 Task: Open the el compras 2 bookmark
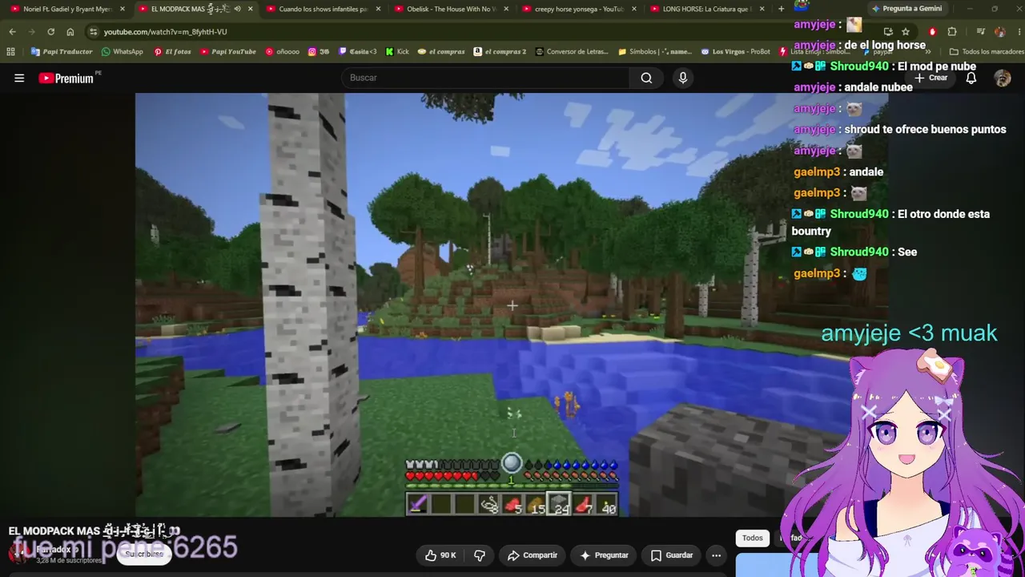click(x=500, y=51)
